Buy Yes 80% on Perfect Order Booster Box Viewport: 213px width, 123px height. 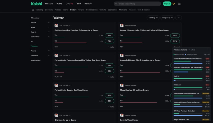[109, 95]
